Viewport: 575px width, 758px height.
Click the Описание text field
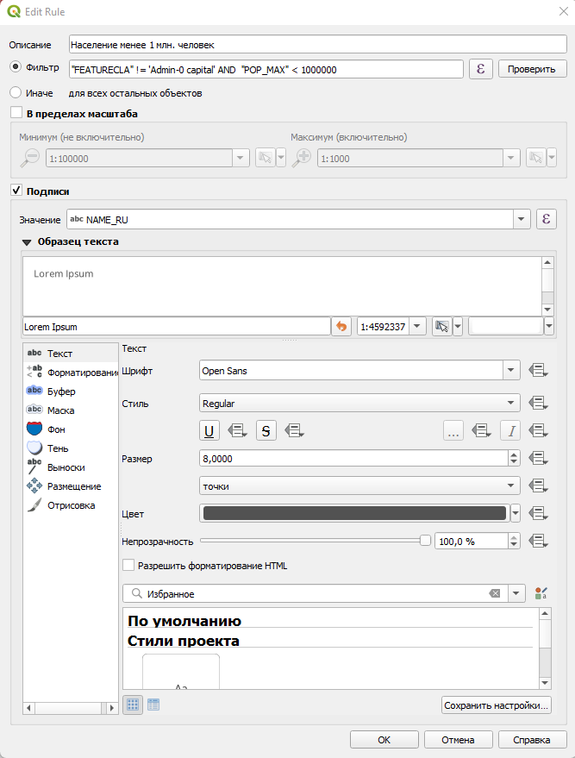[317, 44]
